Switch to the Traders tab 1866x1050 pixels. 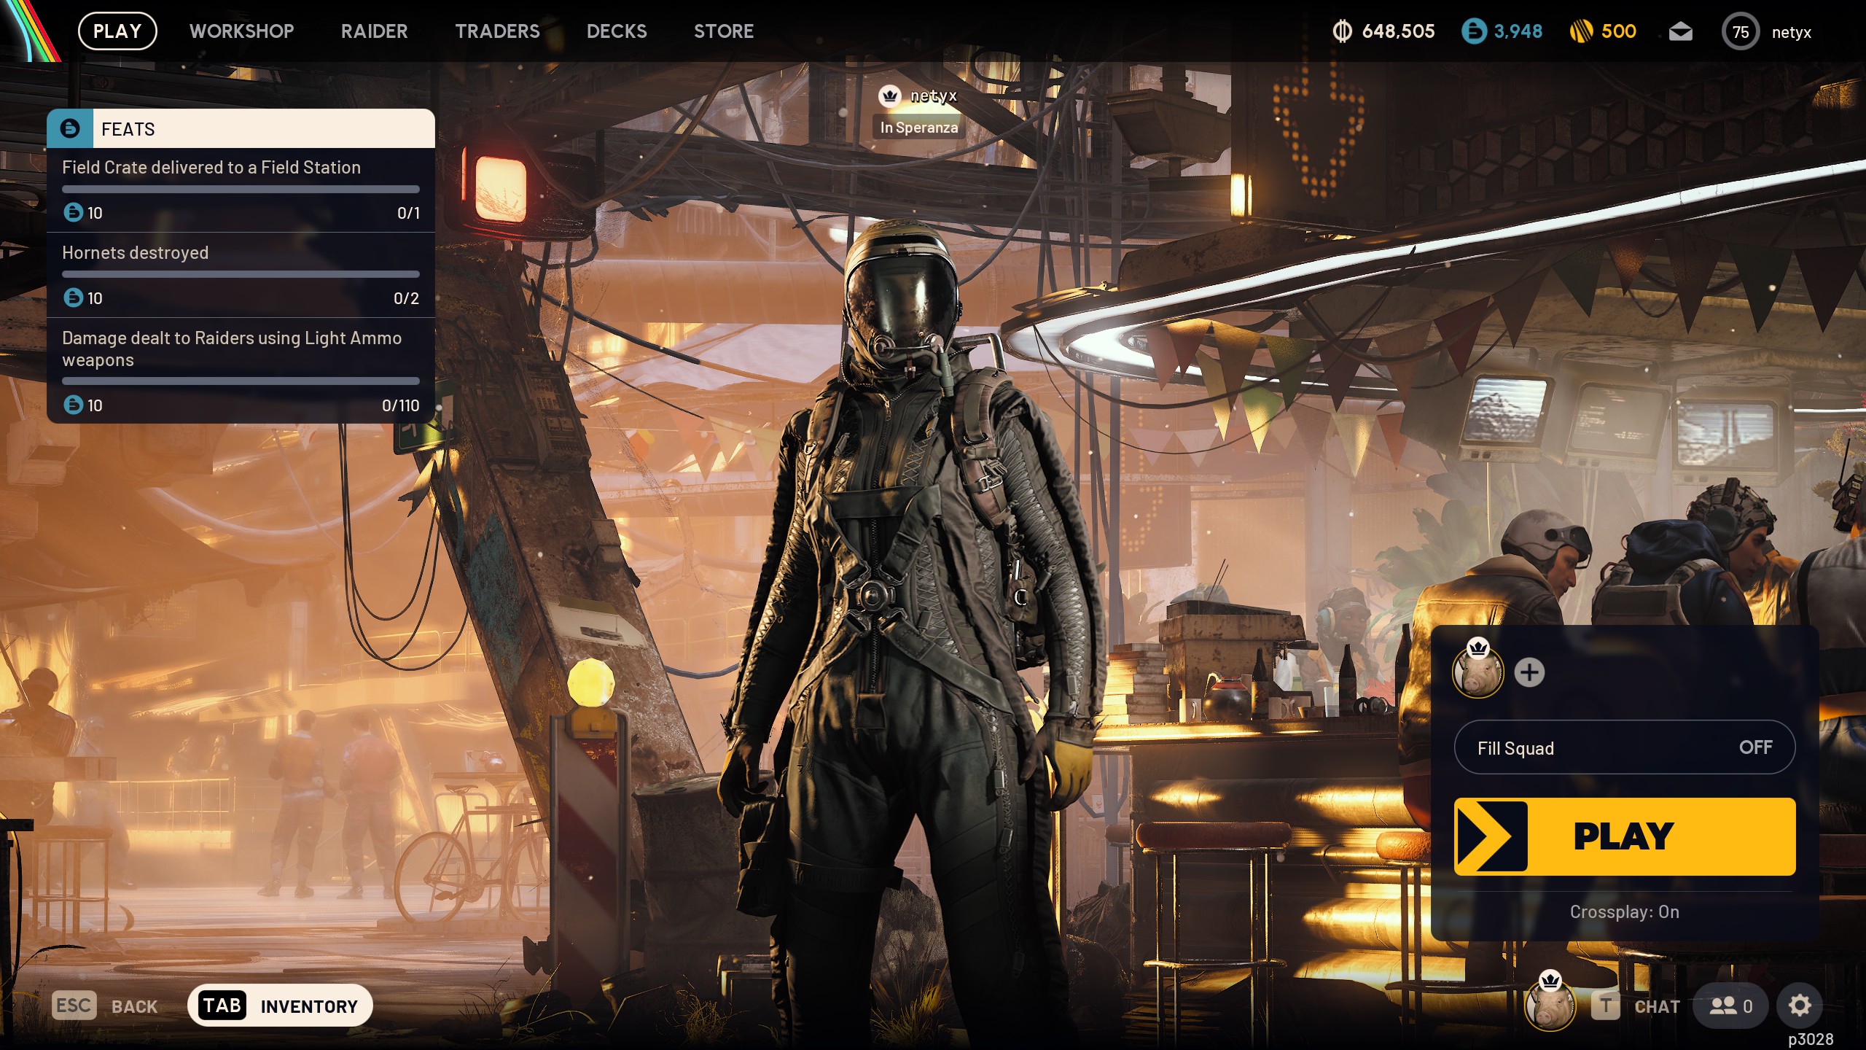(x=497, y=31)
